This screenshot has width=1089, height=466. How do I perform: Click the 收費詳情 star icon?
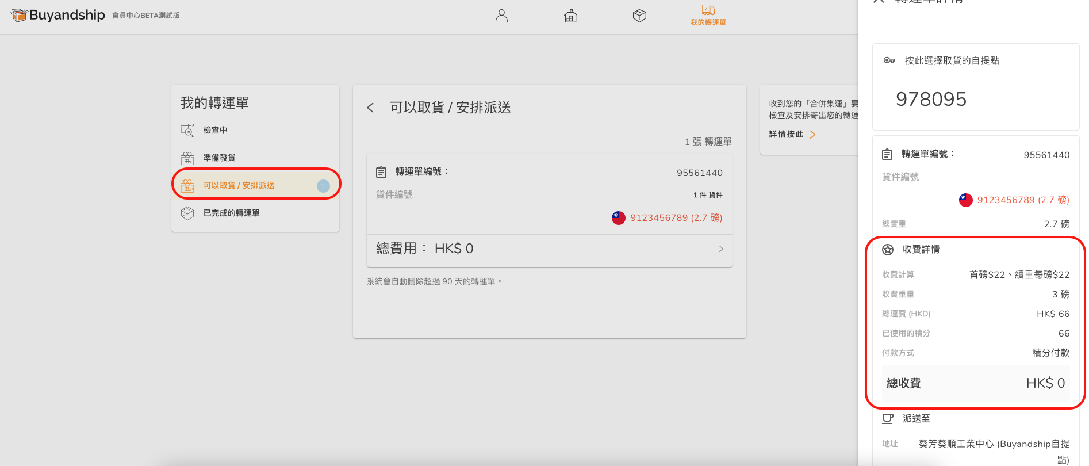click(888, 249)
